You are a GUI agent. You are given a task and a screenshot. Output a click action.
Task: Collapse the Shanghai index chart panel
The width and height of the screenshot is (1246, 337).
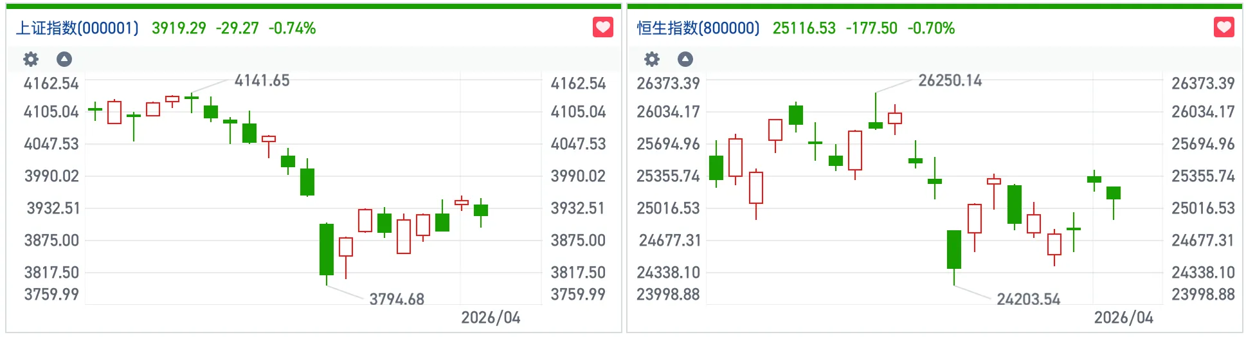point(64,60)
